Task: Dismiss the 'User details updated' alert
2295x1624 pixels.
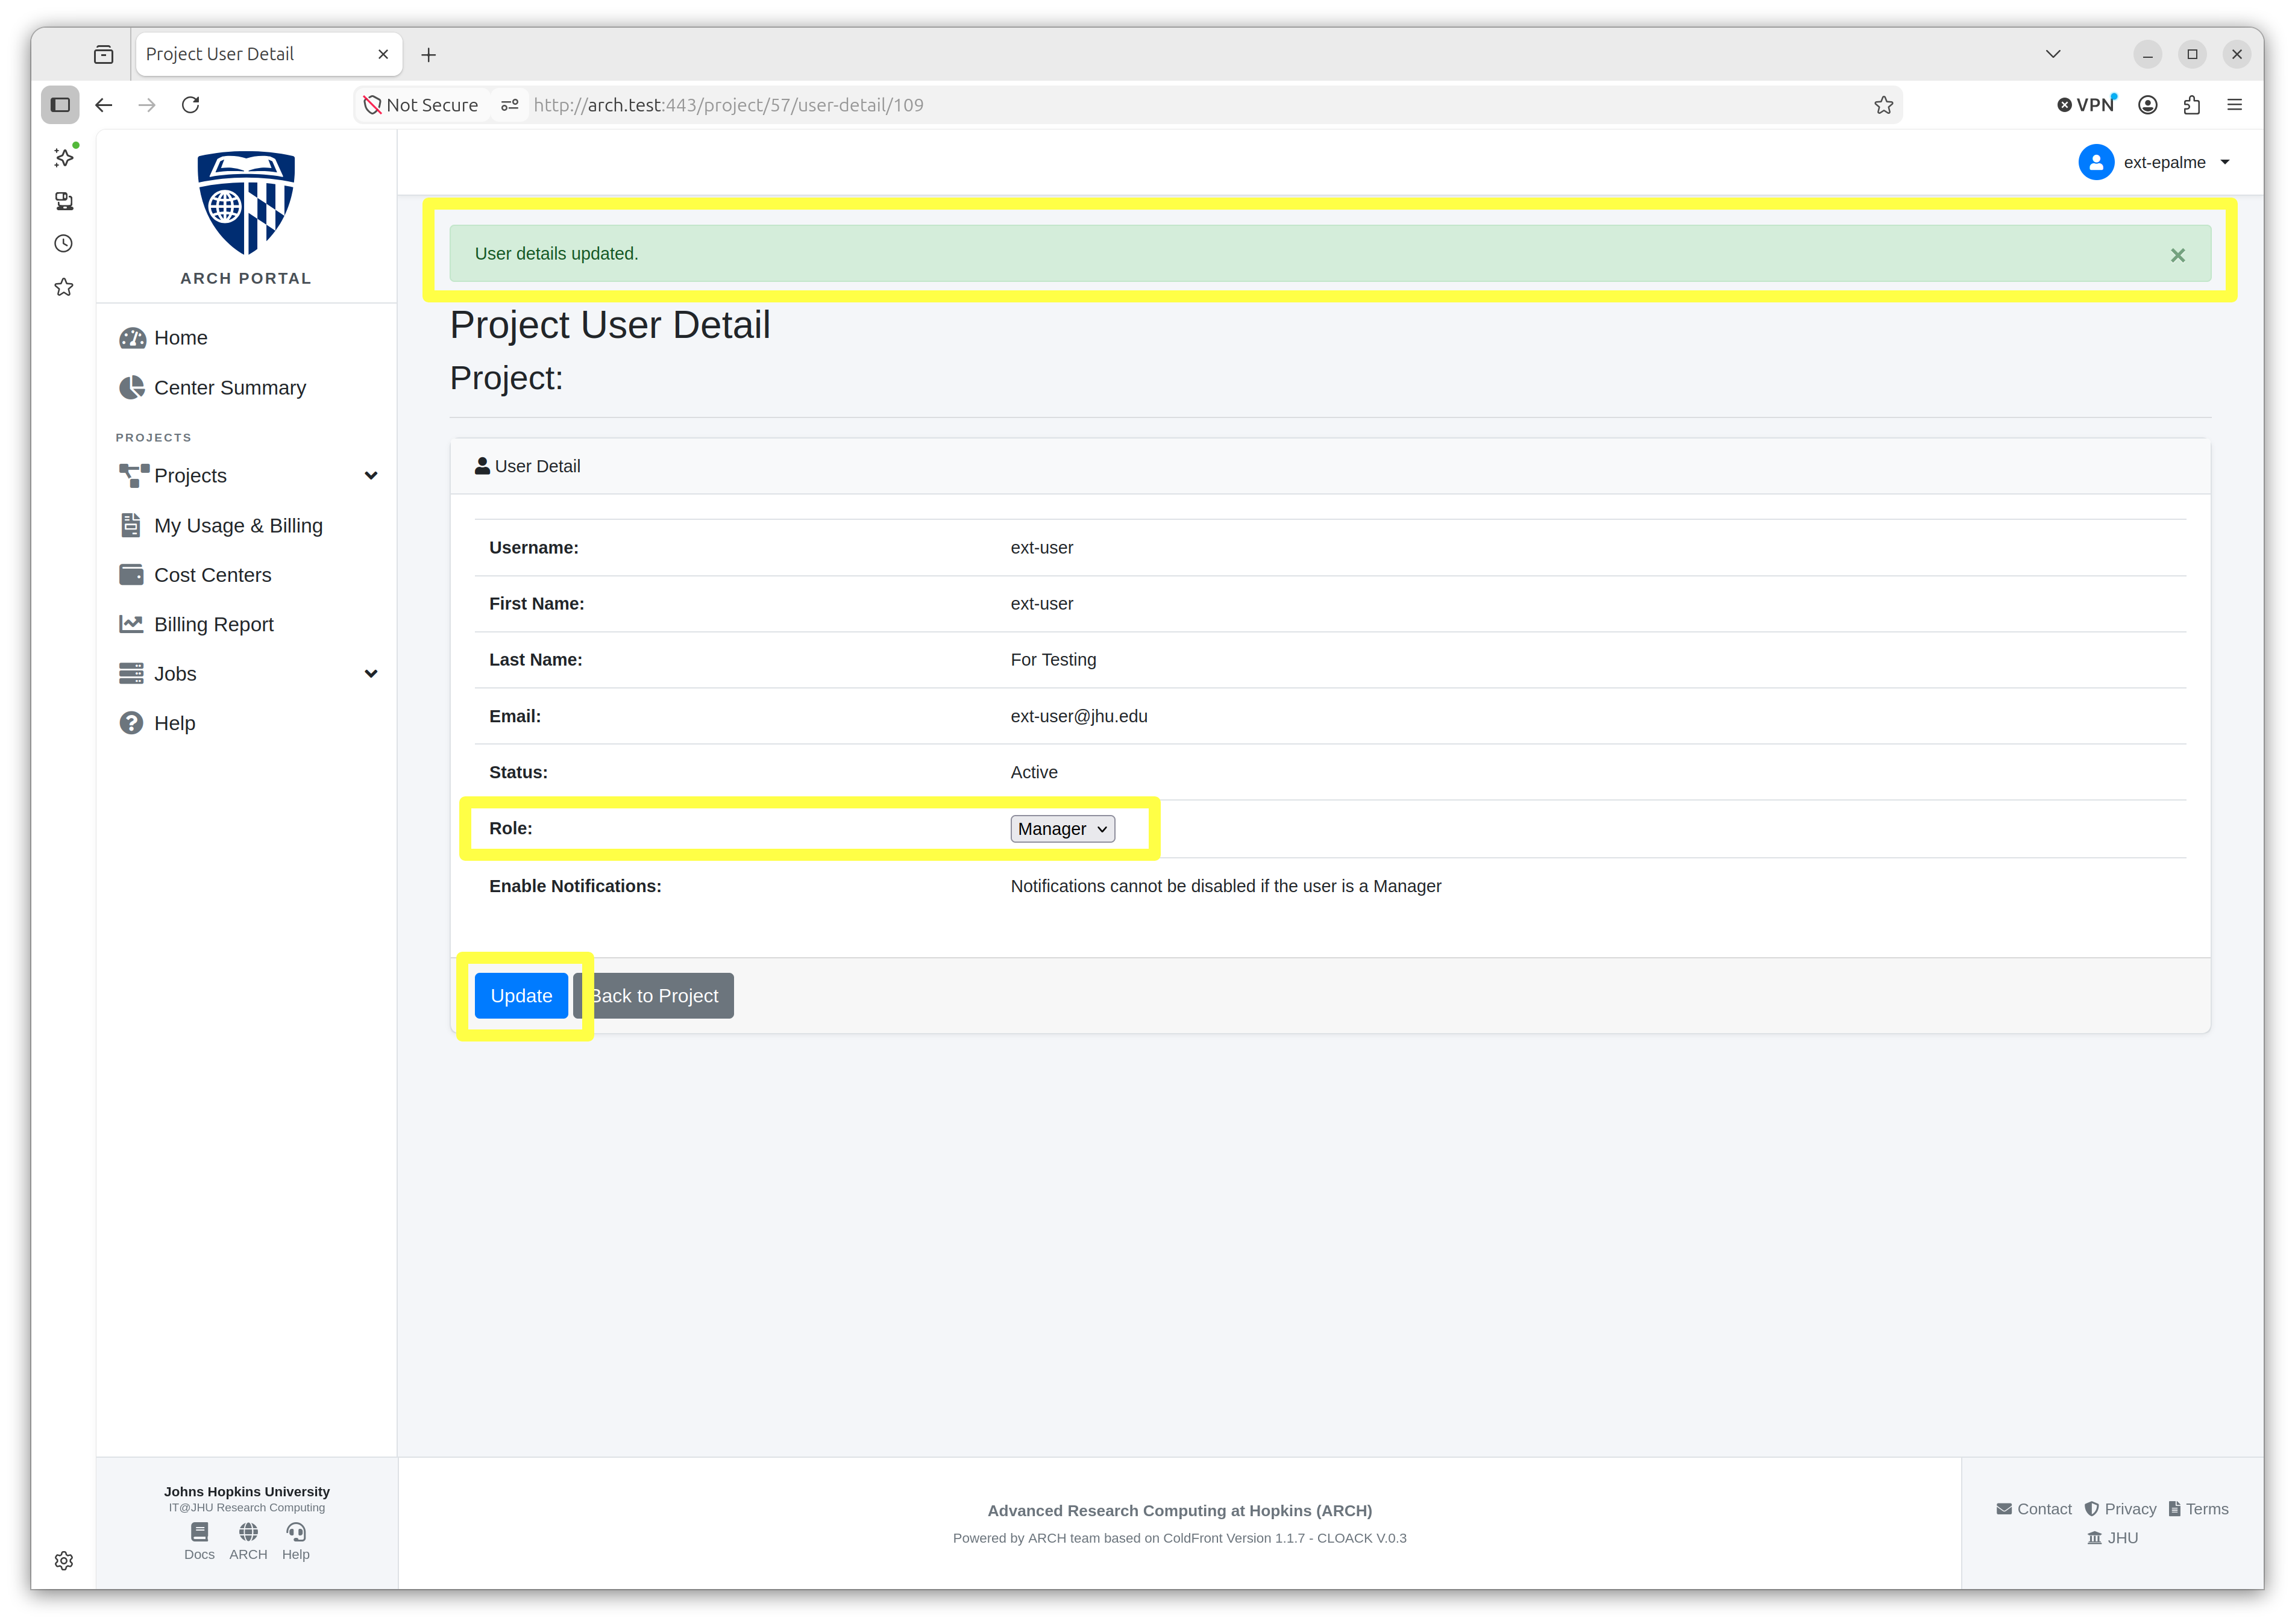Action: coord(2178,256)
